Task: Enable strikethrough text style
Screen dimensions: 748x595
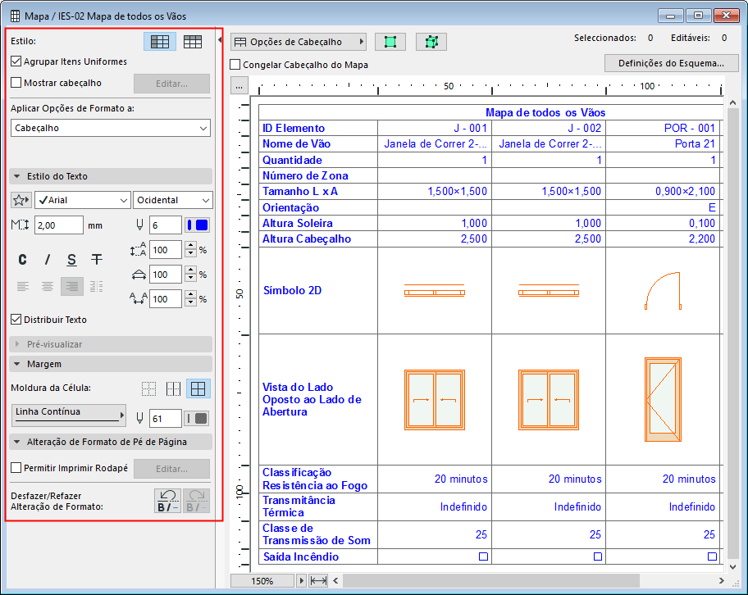Action: pyautogui.click(x=97, y=260)
